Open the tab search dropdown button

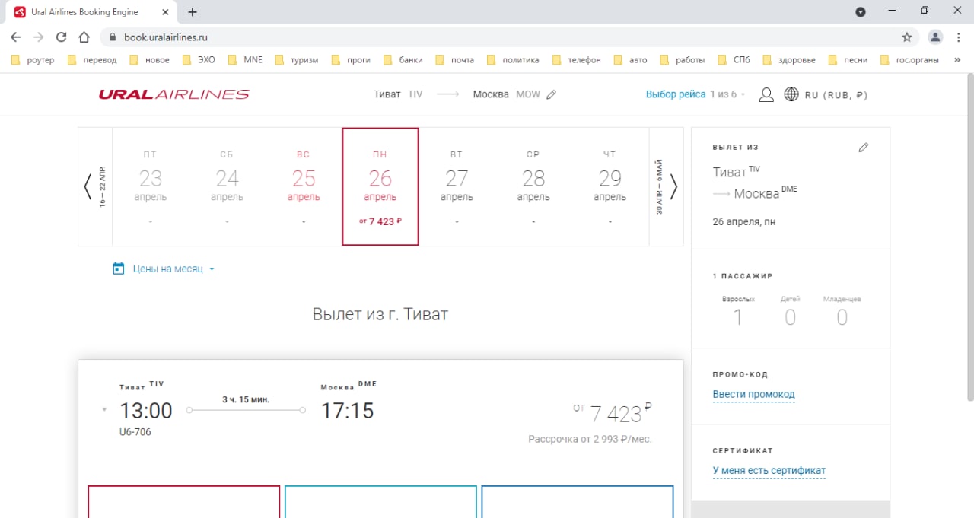[861, 12]
